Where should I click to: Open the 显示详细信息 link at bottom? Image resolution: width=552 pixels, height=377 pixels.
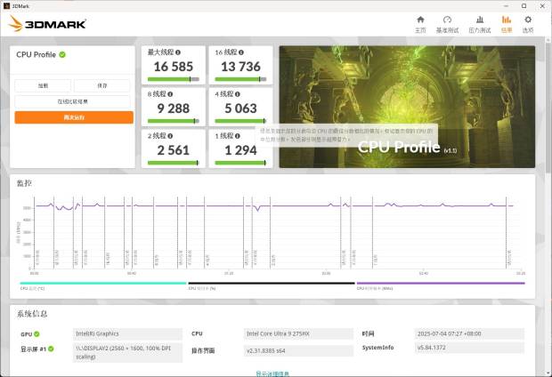pos(272,373)
